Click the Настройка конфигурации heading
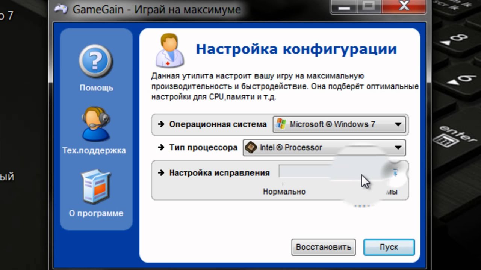Viewport: 481px width, 270px height. click(296, 49)
